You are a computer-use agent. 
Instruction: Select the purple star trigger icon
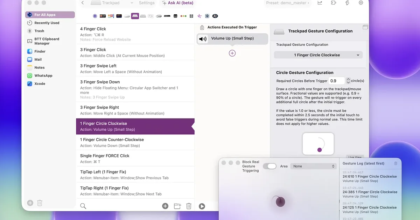click(x=199, y=16)
